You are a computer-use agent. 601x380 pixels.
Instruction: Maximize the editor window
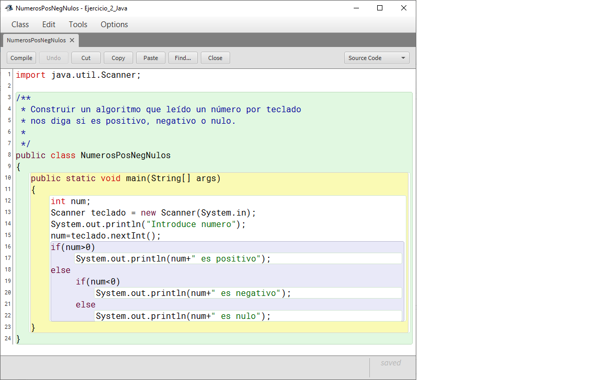click(x=380, y=8)
